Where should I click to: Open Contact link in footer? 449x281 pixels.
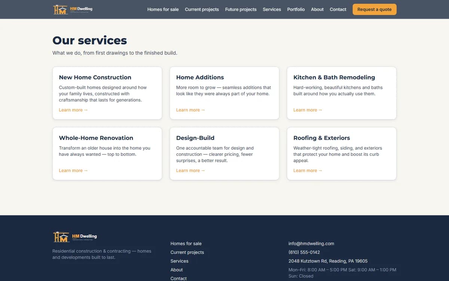178,278
